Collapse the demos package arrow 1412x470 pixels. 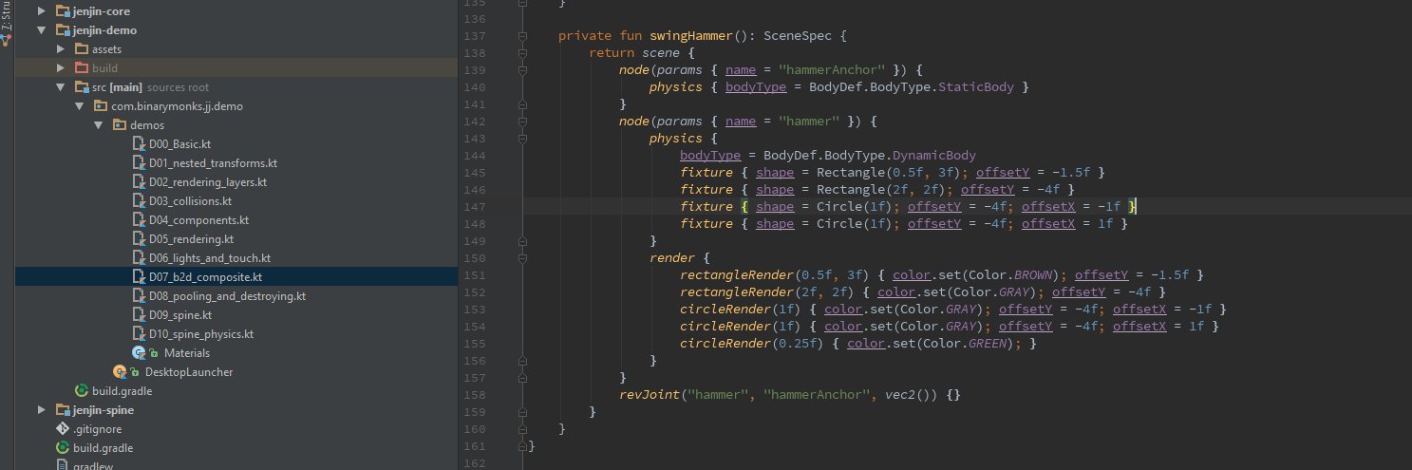98,125
